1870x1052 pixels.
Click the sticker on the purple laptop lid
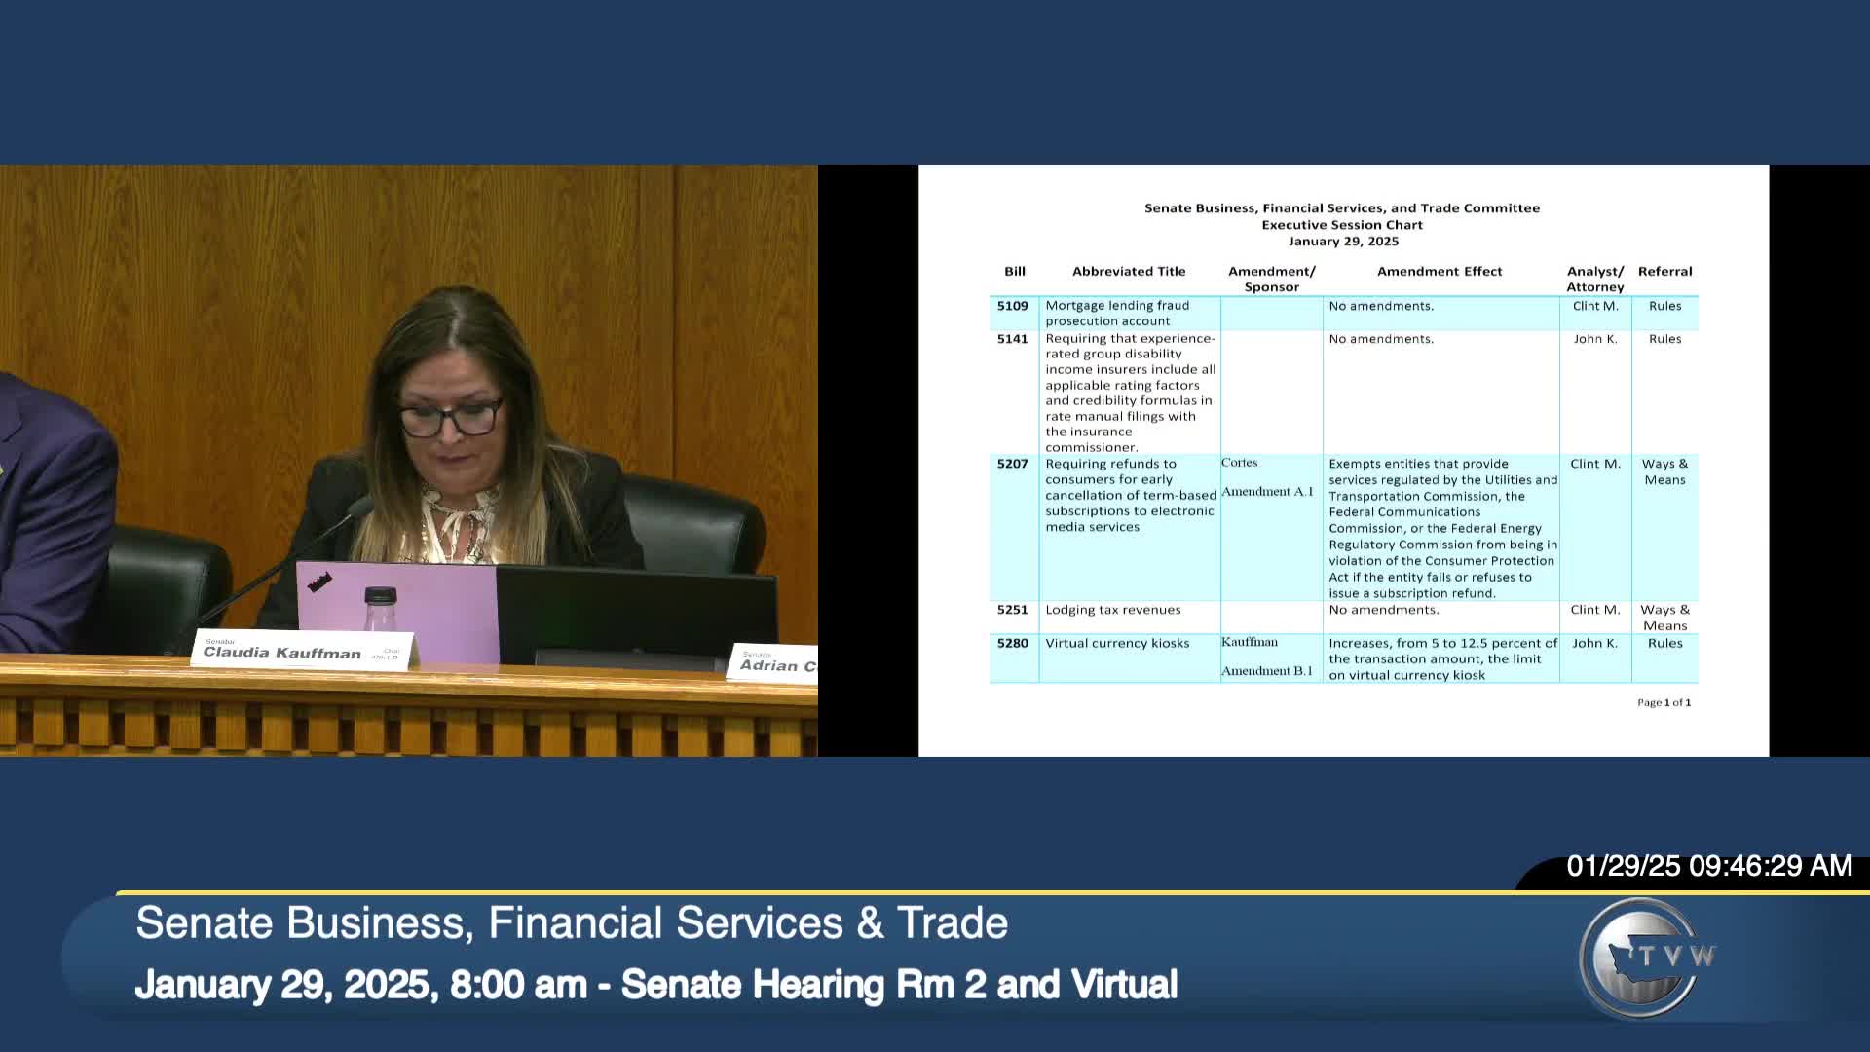[319, 582]
